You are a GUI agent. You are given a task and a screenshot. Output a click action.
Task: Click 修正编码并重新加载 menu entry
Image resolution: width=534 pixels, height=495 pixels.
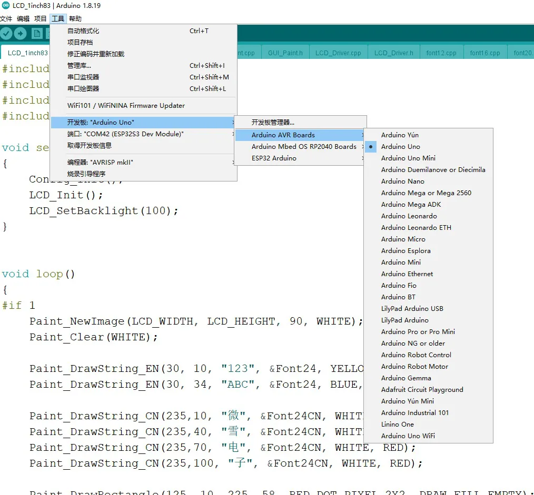coord(143,54)
